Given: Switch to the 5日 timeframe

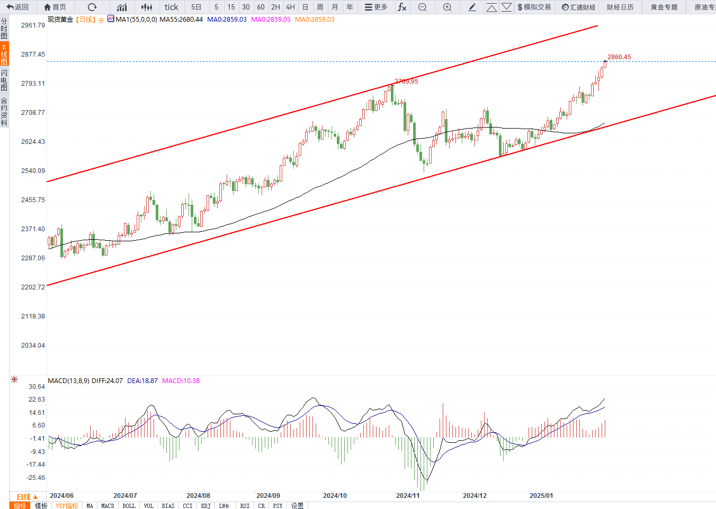Looking at the screenshot, I should coord(196,7).
